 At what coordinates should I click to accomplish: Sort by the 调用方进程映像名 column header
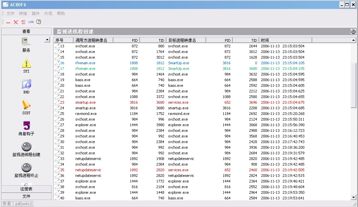(93, 40)
